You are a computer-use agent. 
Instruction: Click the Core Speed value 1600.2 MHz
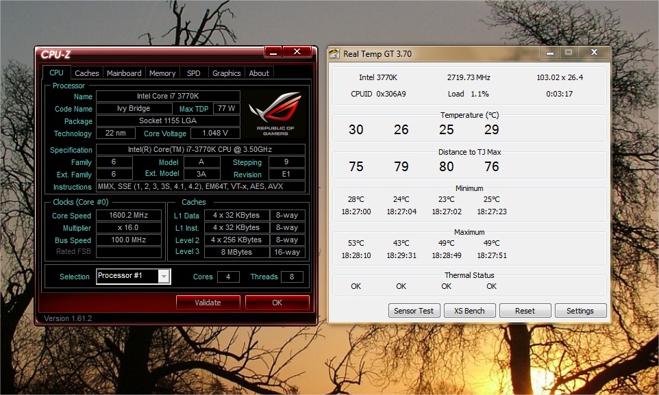pyautogui.click(x=129, y=215)
